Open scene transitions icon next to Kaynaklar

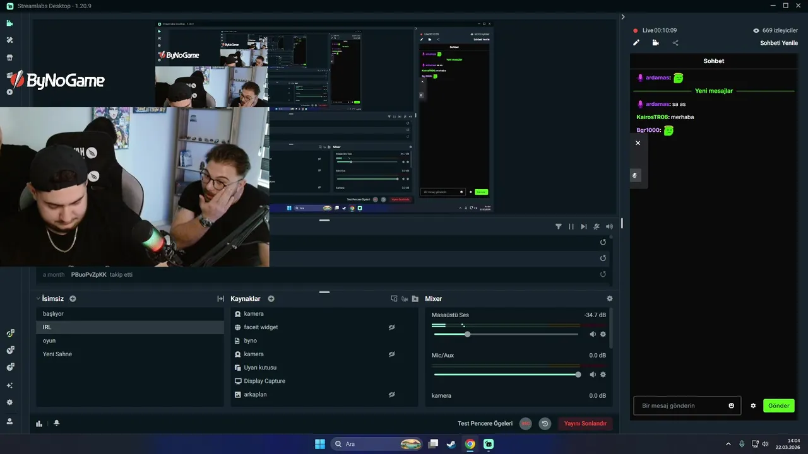coord(220,299)
